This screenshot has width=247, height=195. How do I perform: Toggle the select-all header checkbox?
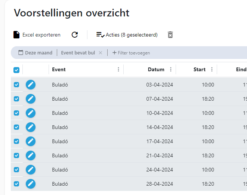(x=16, y=70)
